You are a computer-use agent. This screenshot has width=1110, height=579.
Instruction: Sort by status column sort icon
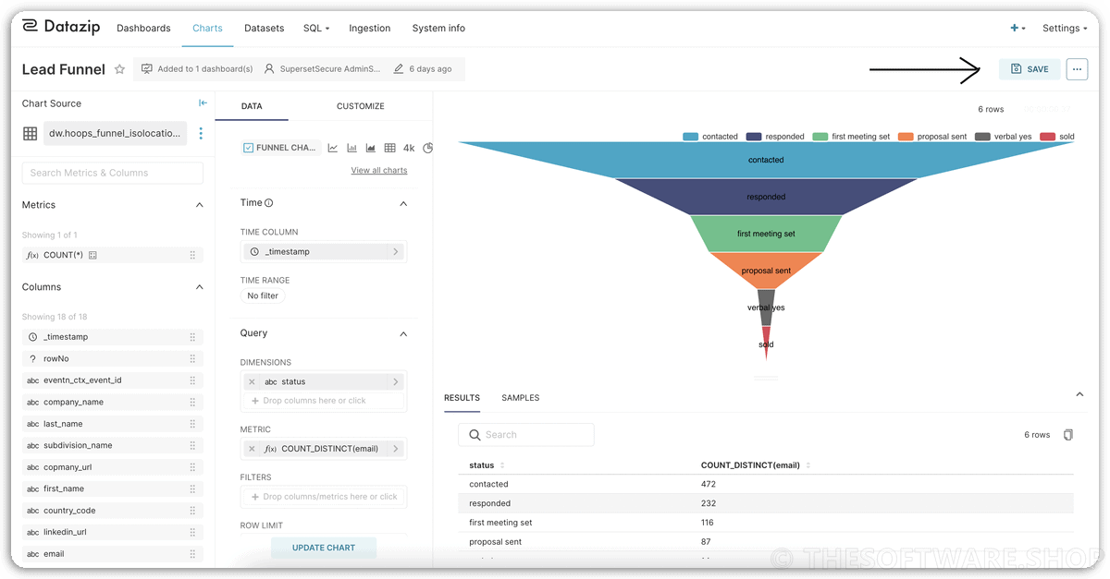(x=502, y=465)
